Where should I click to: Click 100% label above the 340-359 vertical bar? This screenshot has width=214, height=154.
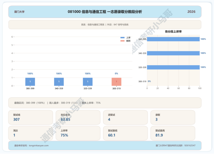(59, 73)
